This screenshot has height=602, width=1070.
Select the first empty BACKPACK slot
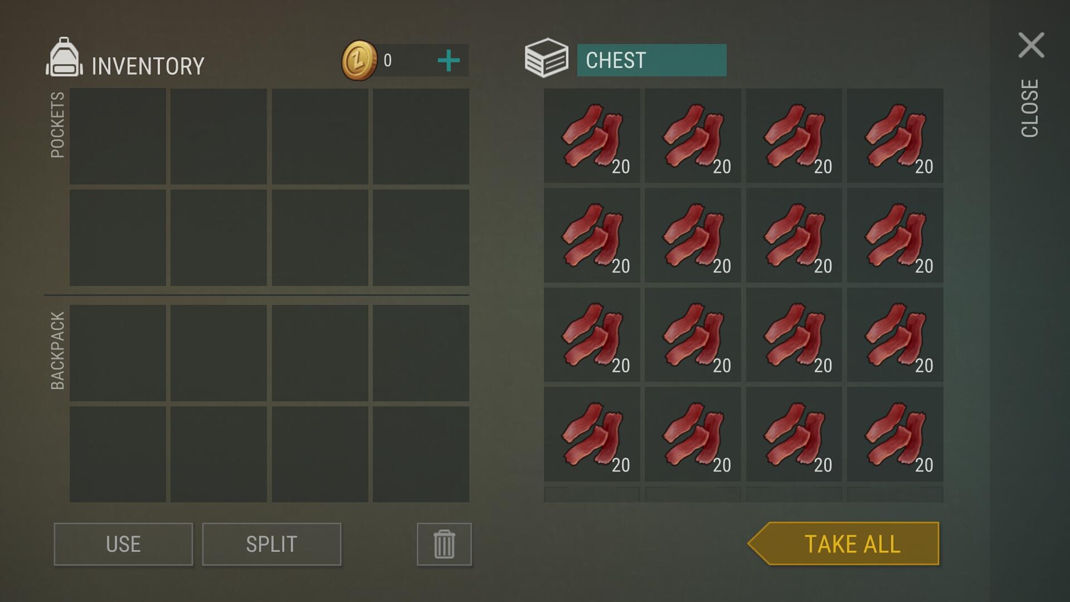click(x=118, y=353)
